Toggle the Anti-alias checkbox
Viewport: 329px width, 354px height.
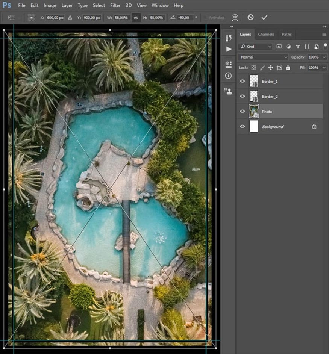[205, 17]
